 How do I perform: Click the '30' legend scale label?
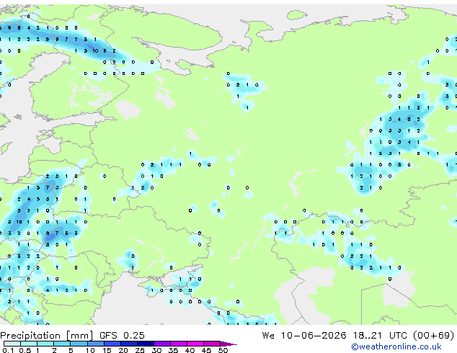coord(156,350)
